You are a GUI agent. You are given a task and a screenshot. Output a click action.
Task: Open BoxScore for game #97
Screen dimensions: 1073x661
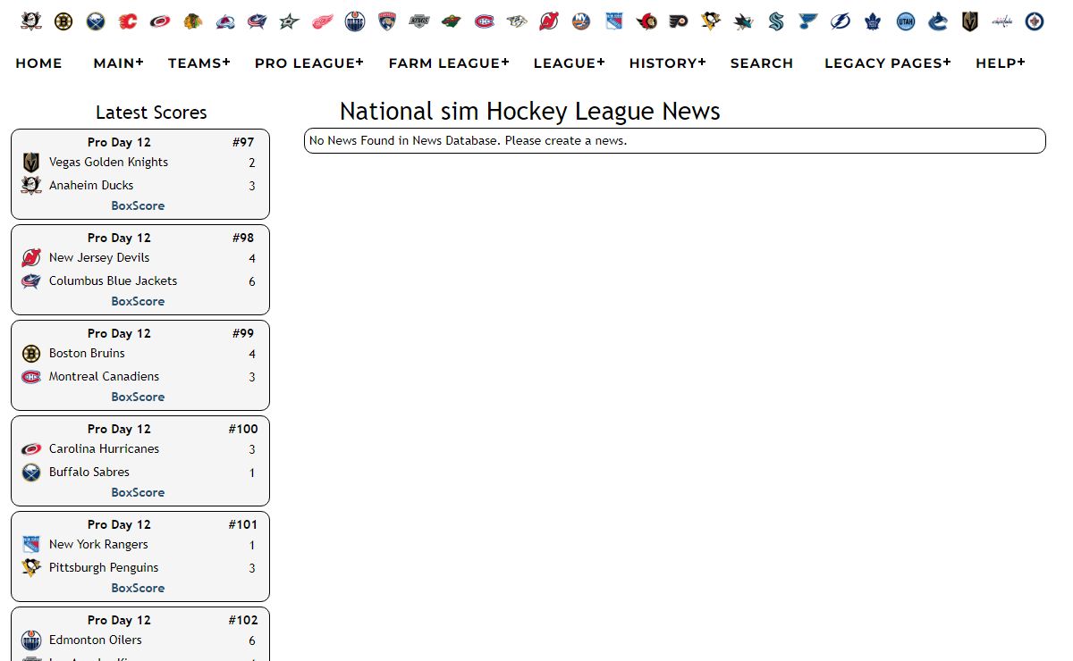pyautogui.click(x=138, y=205)
